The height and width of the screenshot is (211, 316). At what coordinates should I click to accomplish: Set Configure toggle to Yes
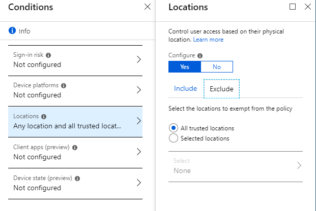coord(185,67)
